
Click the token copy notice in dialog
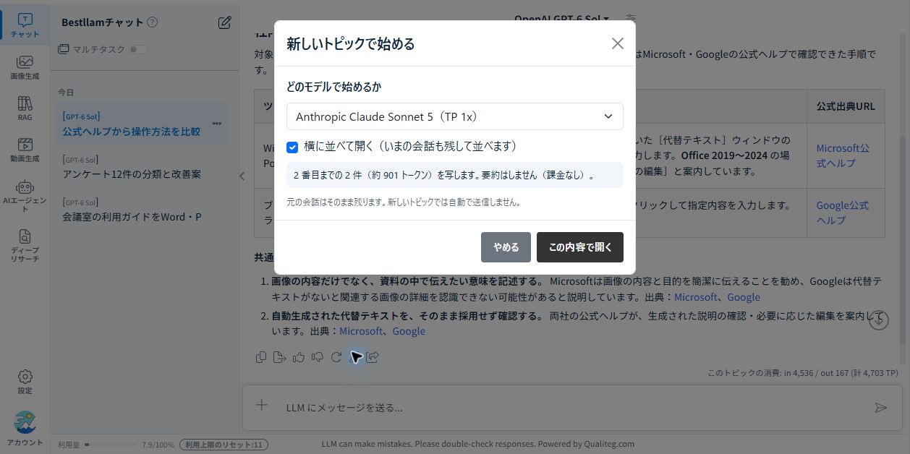coord(454,175)
